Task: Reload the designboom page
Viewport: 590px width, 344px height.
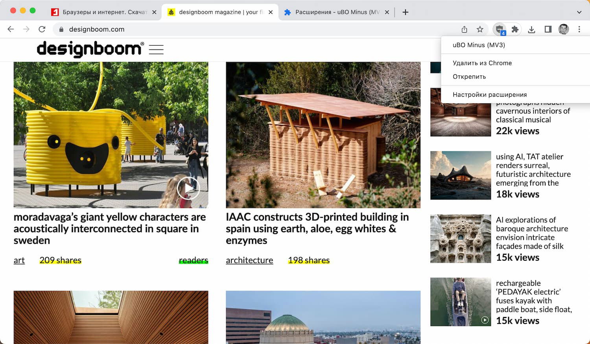Action: (42, 29)
